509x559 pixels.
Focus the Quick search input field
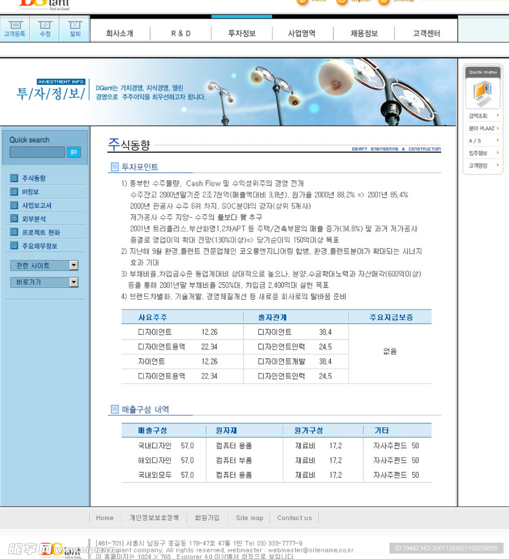(x=37, y=152)
